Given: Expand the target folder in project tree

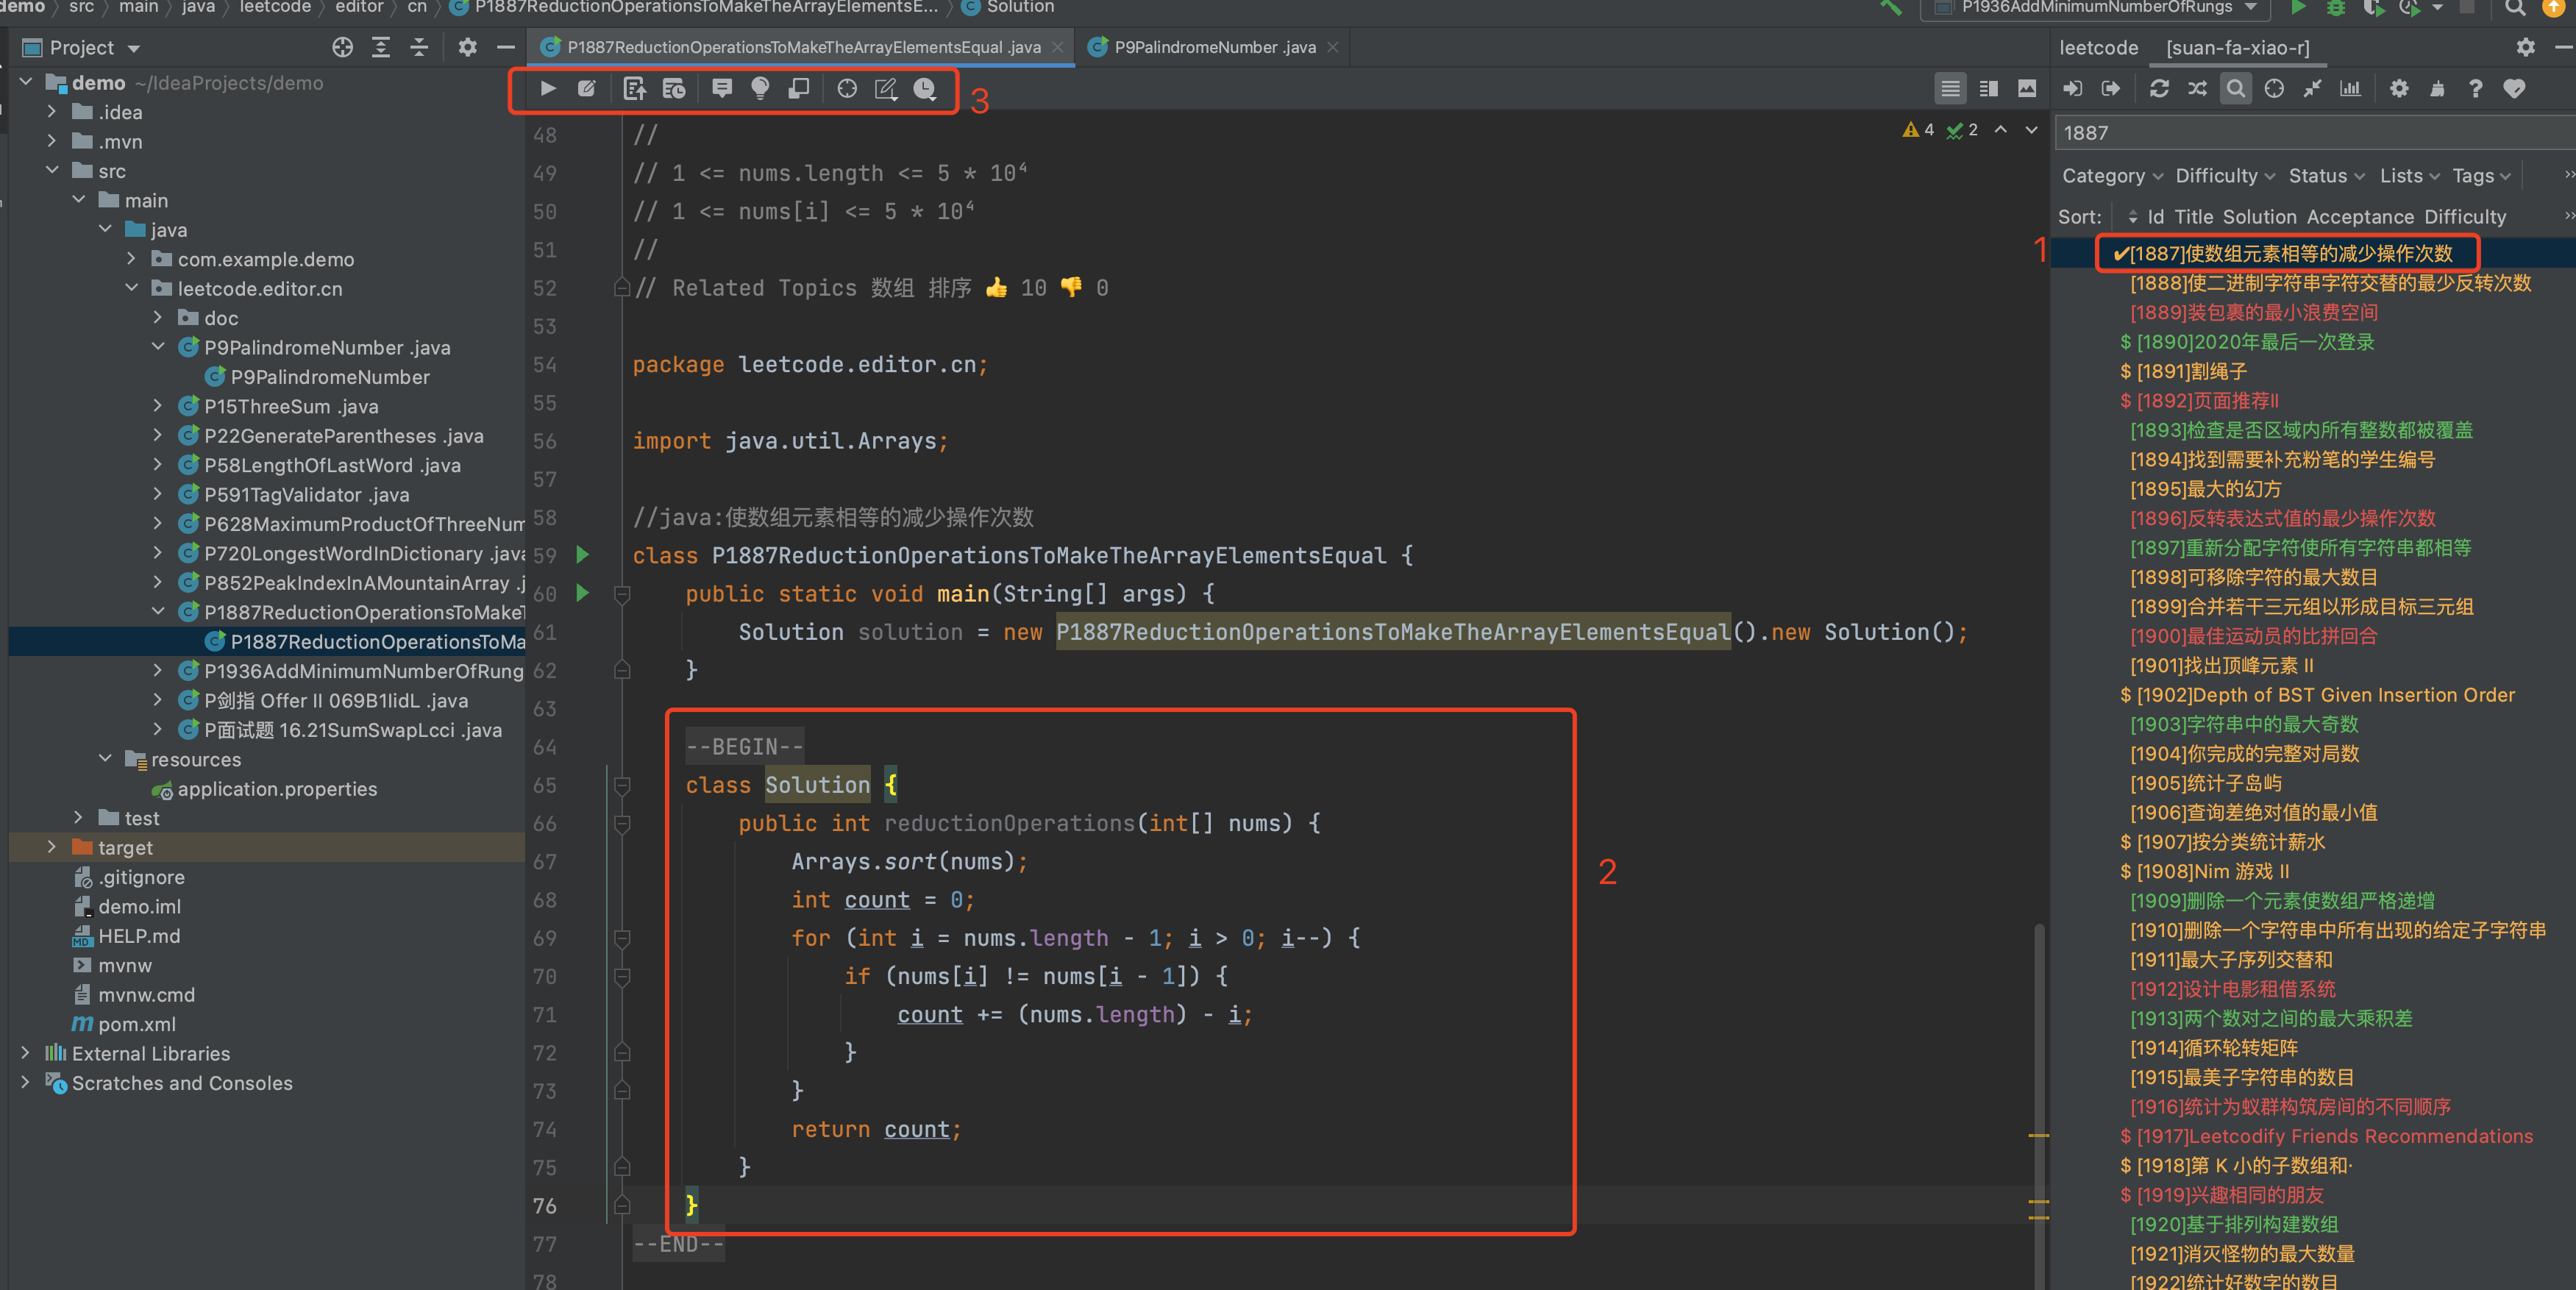Looking at the screenshot, I should [x=52, y=847].
